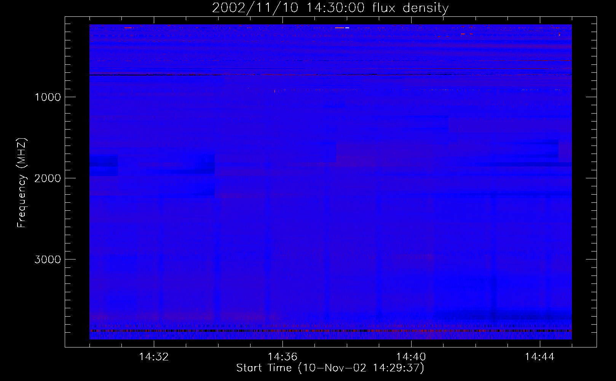Click the 2000 frequency tick label

(x=48, y=178)
